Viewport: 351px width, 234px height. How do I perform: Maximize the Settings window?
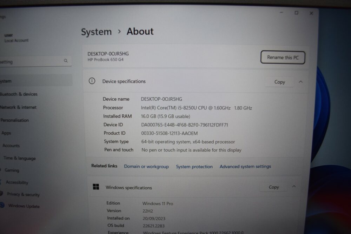tap(296, 13)
